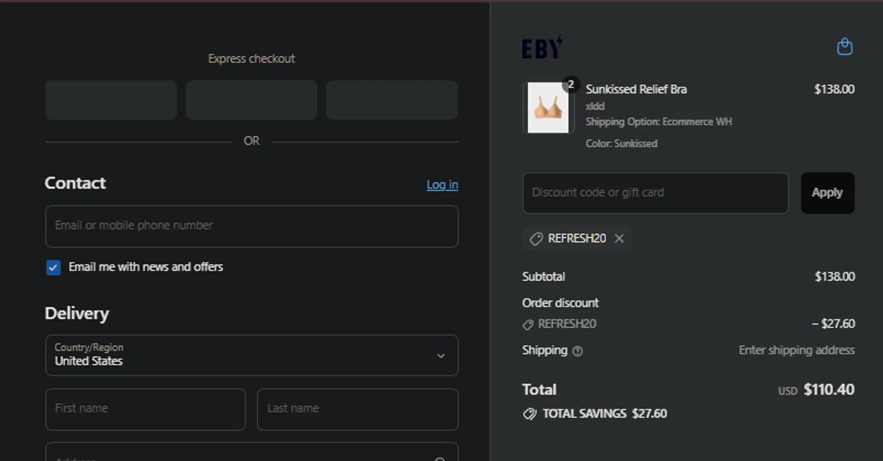The width and height of the screenshot is (883, 461).
Task: Click the Express checkout heading
Action: click(251, 59)
